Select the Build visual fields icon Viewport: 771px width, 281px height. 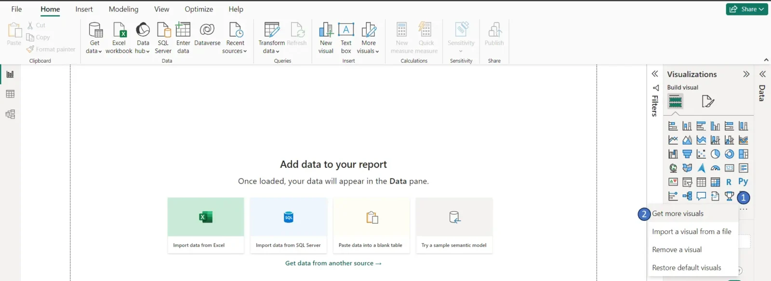pos(675,101)
